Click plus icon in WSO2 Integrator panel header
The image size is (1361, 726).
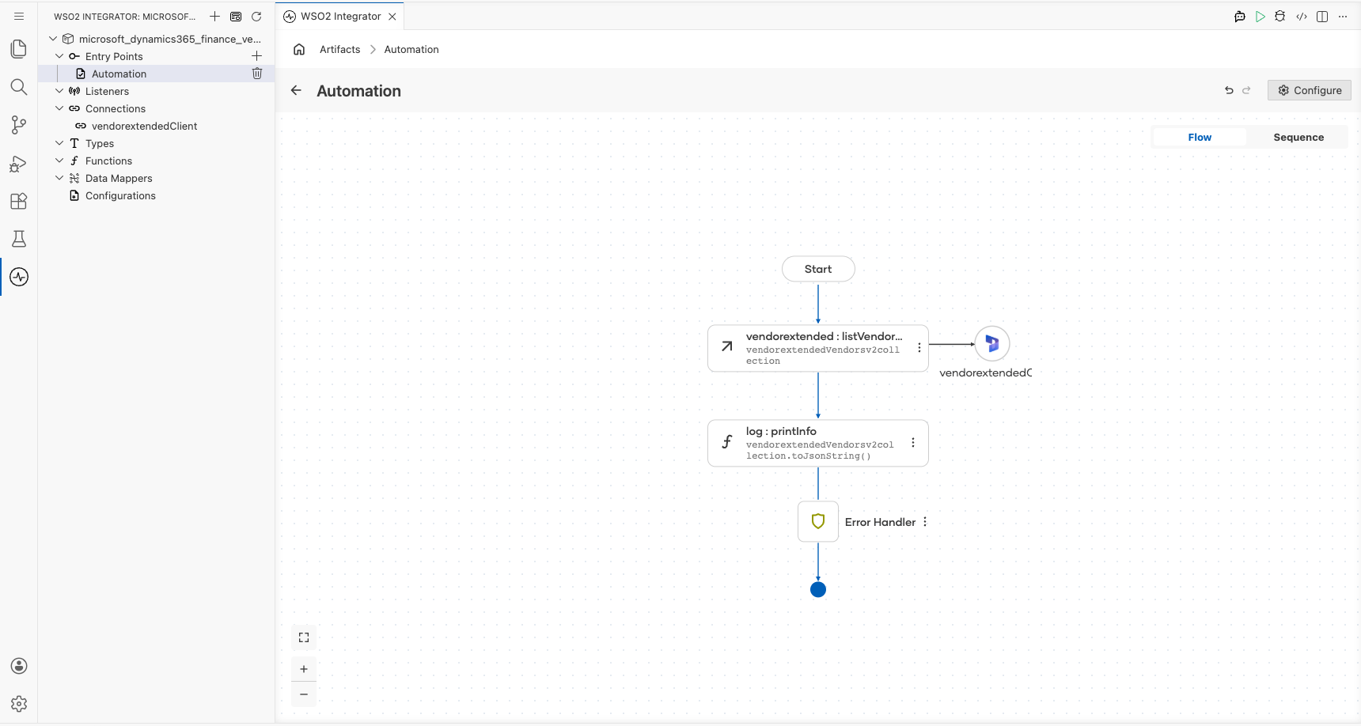[x=214, y=16]
